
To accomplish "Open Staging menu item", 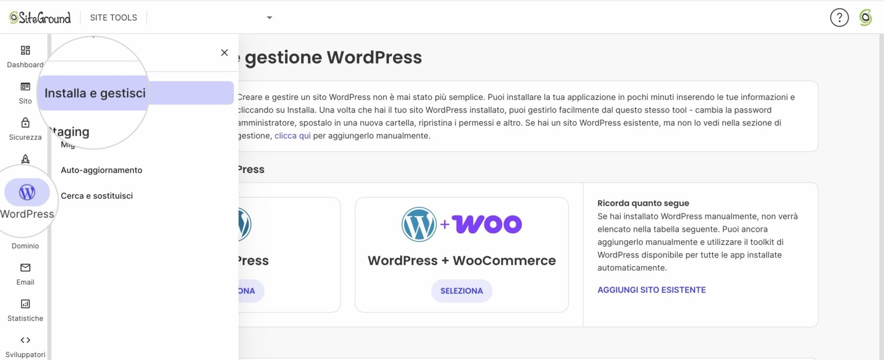I will point(70,131).
